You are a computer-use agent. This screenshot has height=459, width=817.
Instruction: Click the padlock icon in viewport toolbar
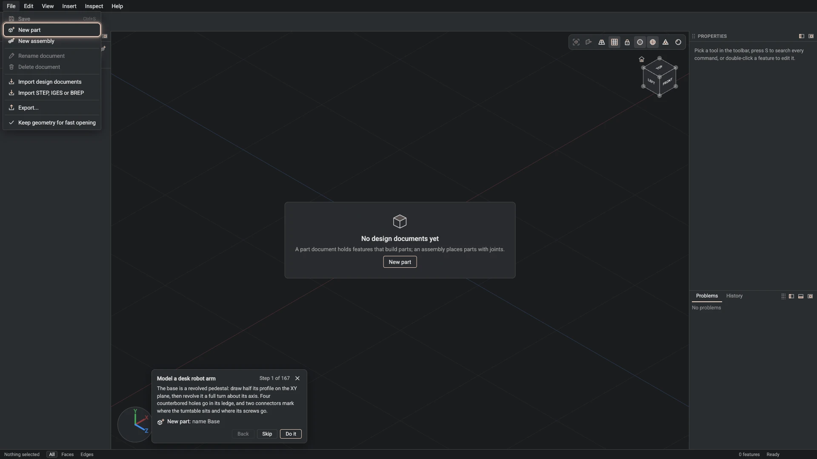[x=627, y=42]
